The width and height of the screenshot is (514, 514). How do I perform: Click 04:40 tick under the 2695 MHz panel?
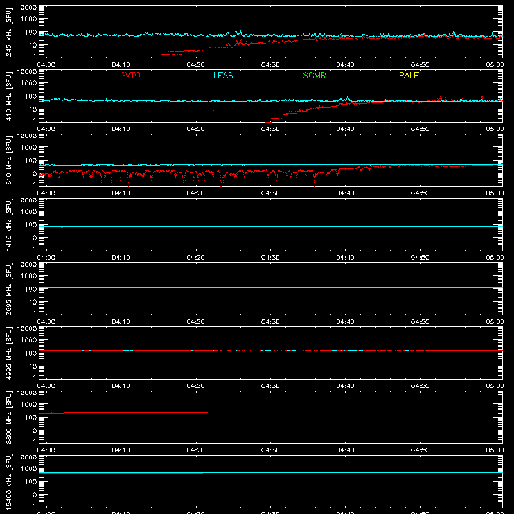coord(345,322)
